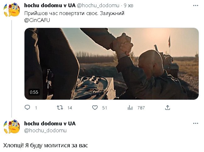This screenshot has width=204, height=152.
Task: Like the tweet using the heart icon
Action: coord(95,107)
